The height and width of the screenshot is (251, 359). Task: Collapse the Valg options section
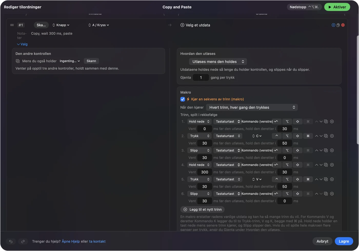pos(22,44)
